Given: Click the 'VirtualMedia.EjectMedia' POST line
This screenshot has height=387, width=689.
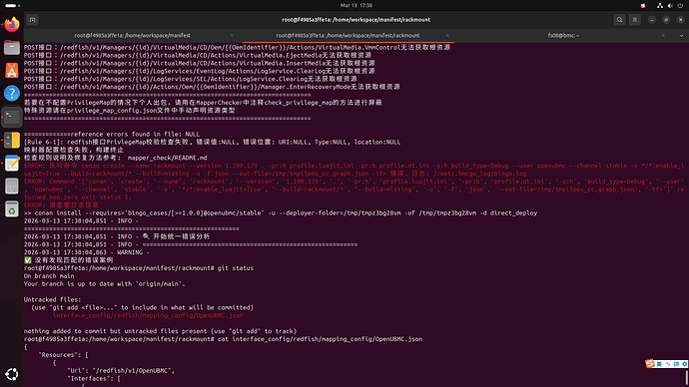Looking at the screenshot, I should 198,55.
